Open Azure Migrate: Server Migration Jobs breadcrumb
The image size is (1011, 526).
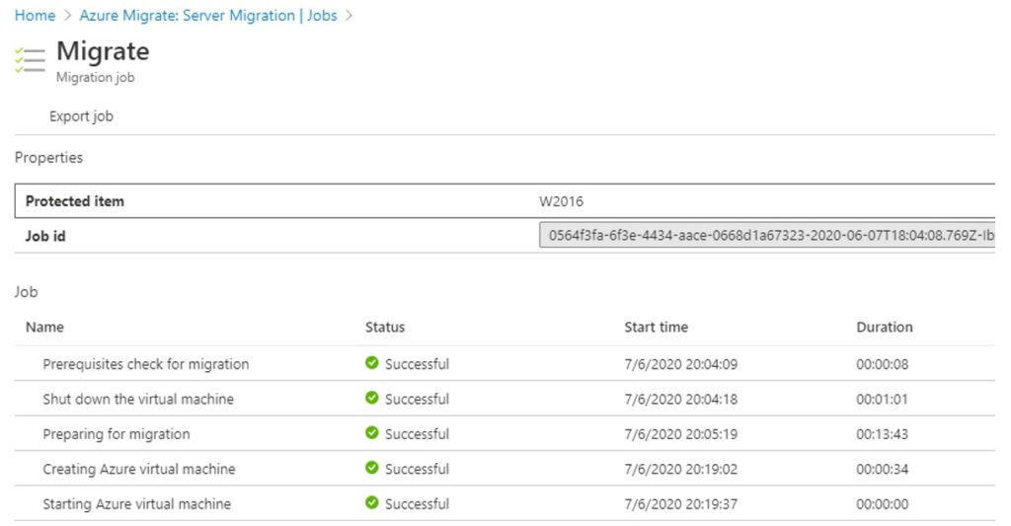point(208,16)
